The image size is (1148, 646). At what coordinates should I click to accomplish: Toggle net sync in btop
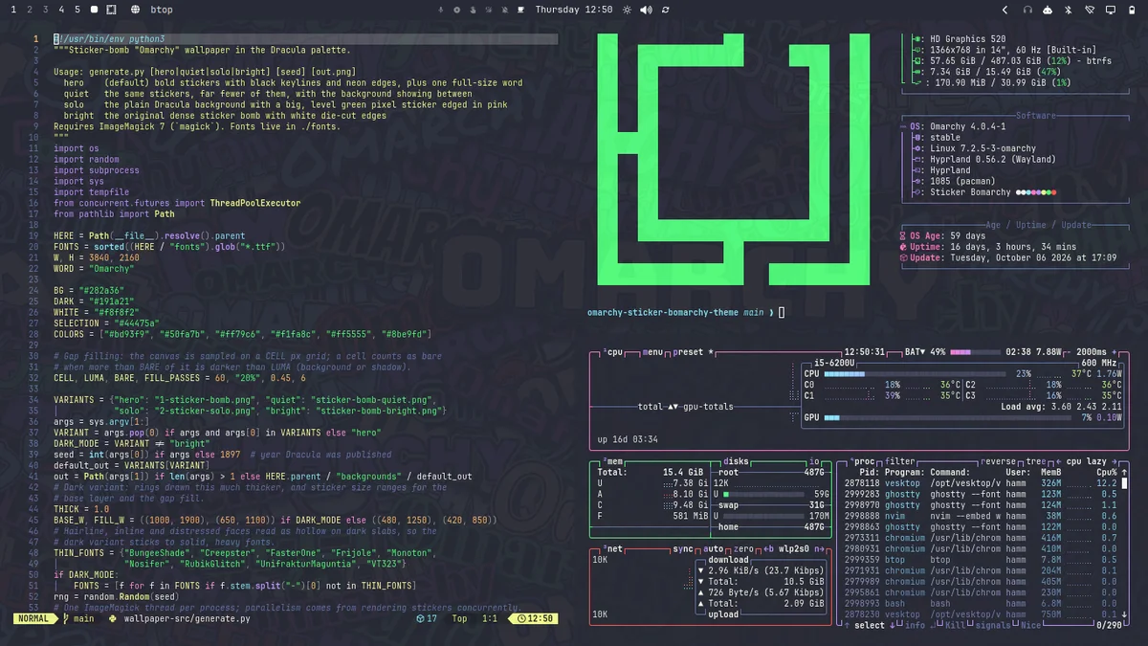pyautogui.click(x=683, y=549)
